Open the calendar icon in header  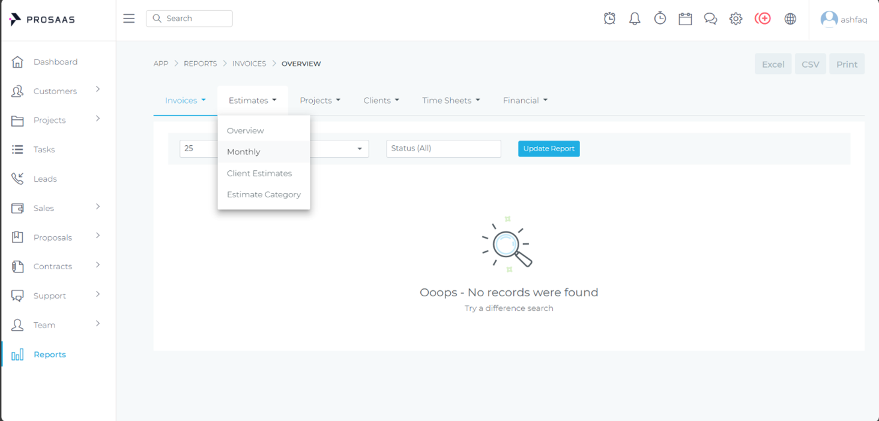coord(685,19)
